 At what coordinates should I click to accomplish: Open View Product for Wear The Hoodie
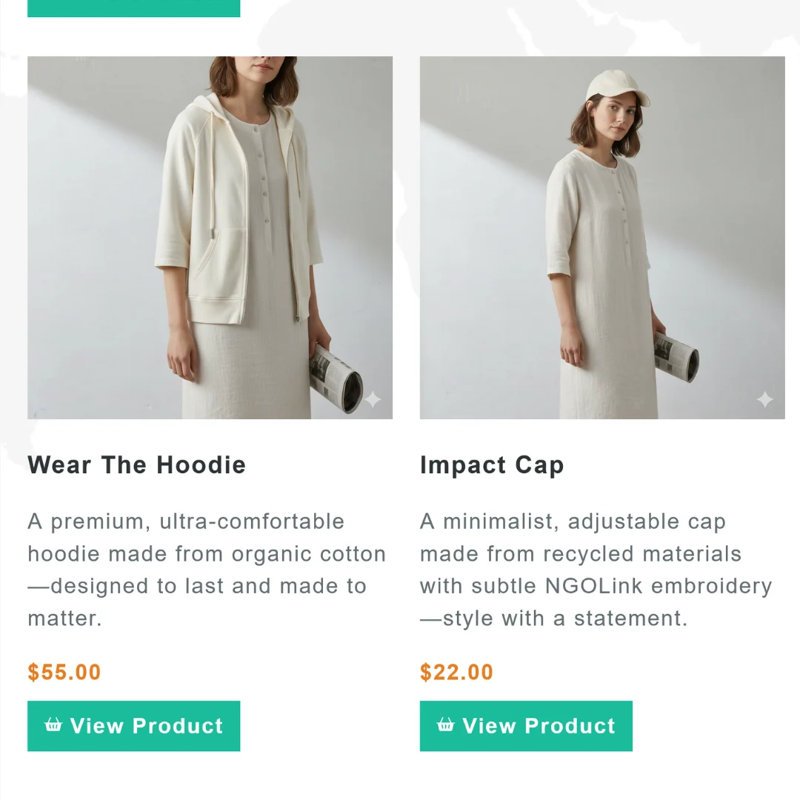134,726
